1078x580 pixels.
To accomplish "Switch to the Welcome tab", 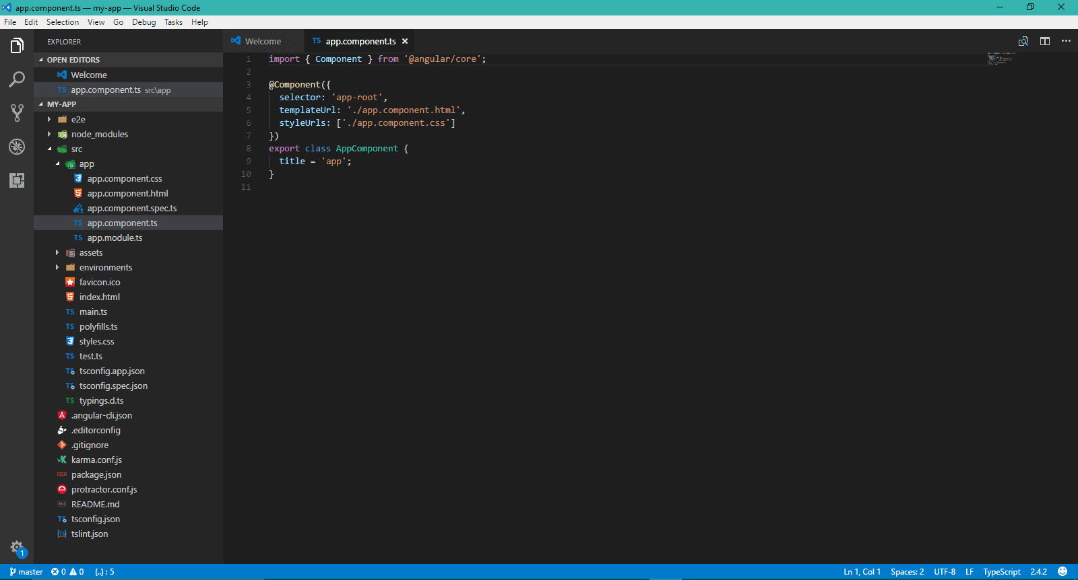I will (x=263, y=41).
